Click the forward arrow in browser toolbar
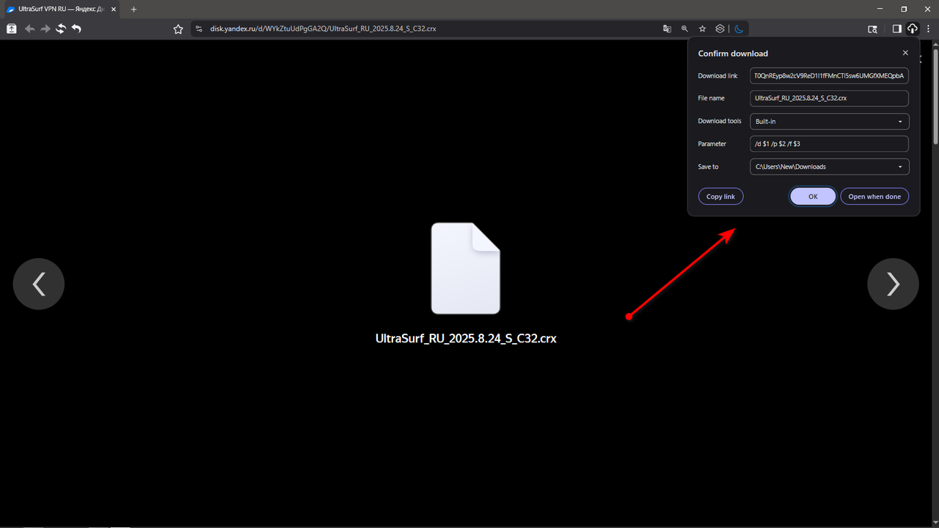Viewport: 939px width, 528px height. (x=45, y=29)
